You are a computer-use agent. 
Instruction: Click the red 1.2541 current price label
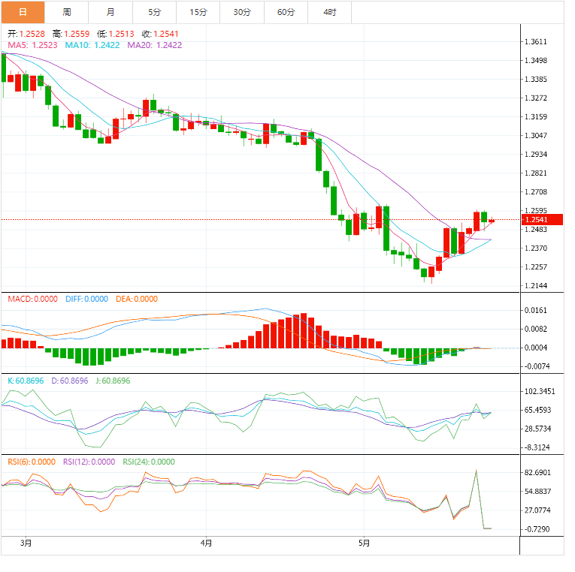click(542, 220)
